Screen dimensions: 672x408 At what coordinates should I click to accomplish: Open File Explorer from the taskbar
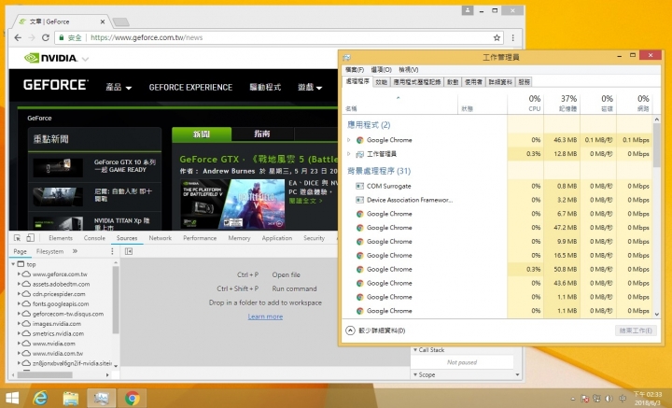[x=71, y=398]
